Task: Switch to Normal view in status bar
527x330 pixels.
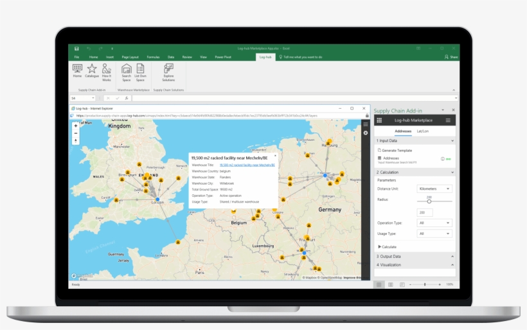Action: pyautogui.click(x=379, y=284)
